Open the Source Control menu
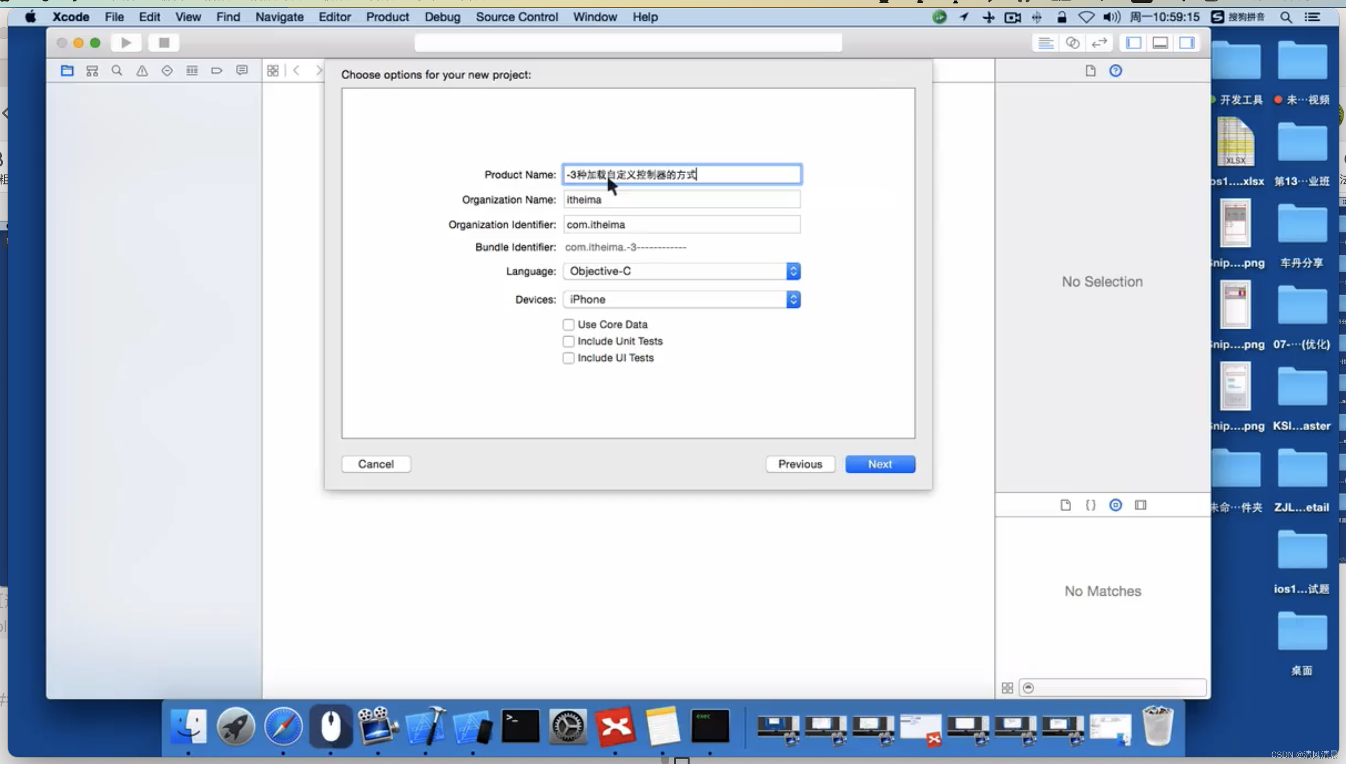This screenshot has width=1346, height=764. pyautogui.click(x=516, y=17)
